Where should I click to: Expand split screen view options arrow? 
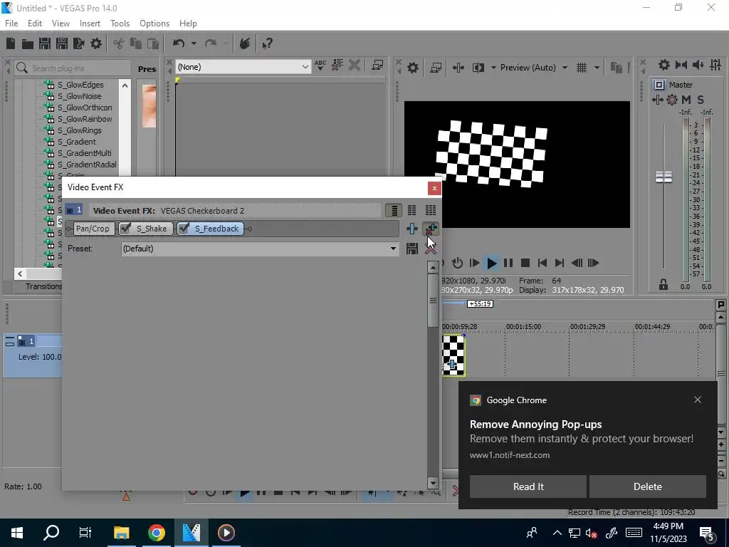click(x=493, y=68)
